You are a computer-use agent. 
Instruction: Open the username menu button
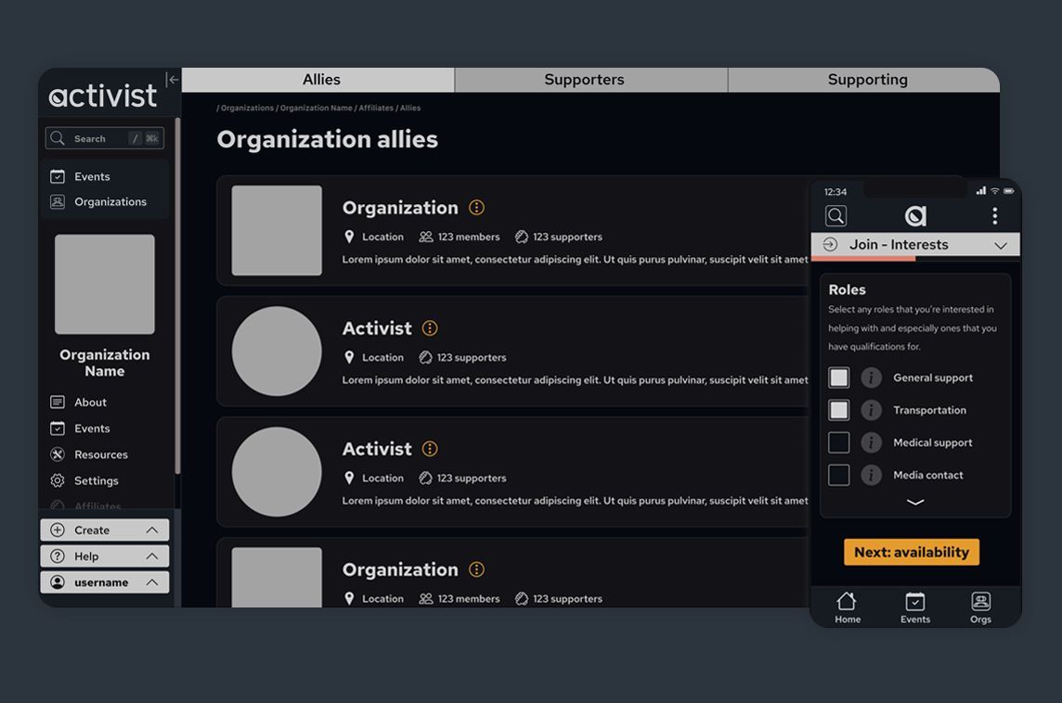(x=104, y=582)
